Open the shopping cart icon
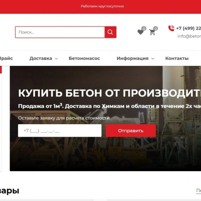This screenshot has width=201, height=201. tap(152, 32)
